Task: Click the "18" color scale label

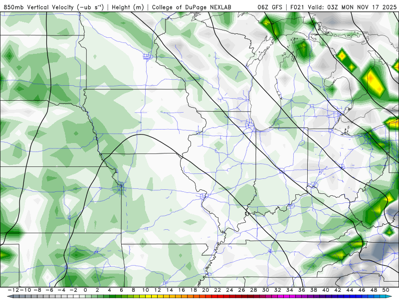Action: (194, 290)
